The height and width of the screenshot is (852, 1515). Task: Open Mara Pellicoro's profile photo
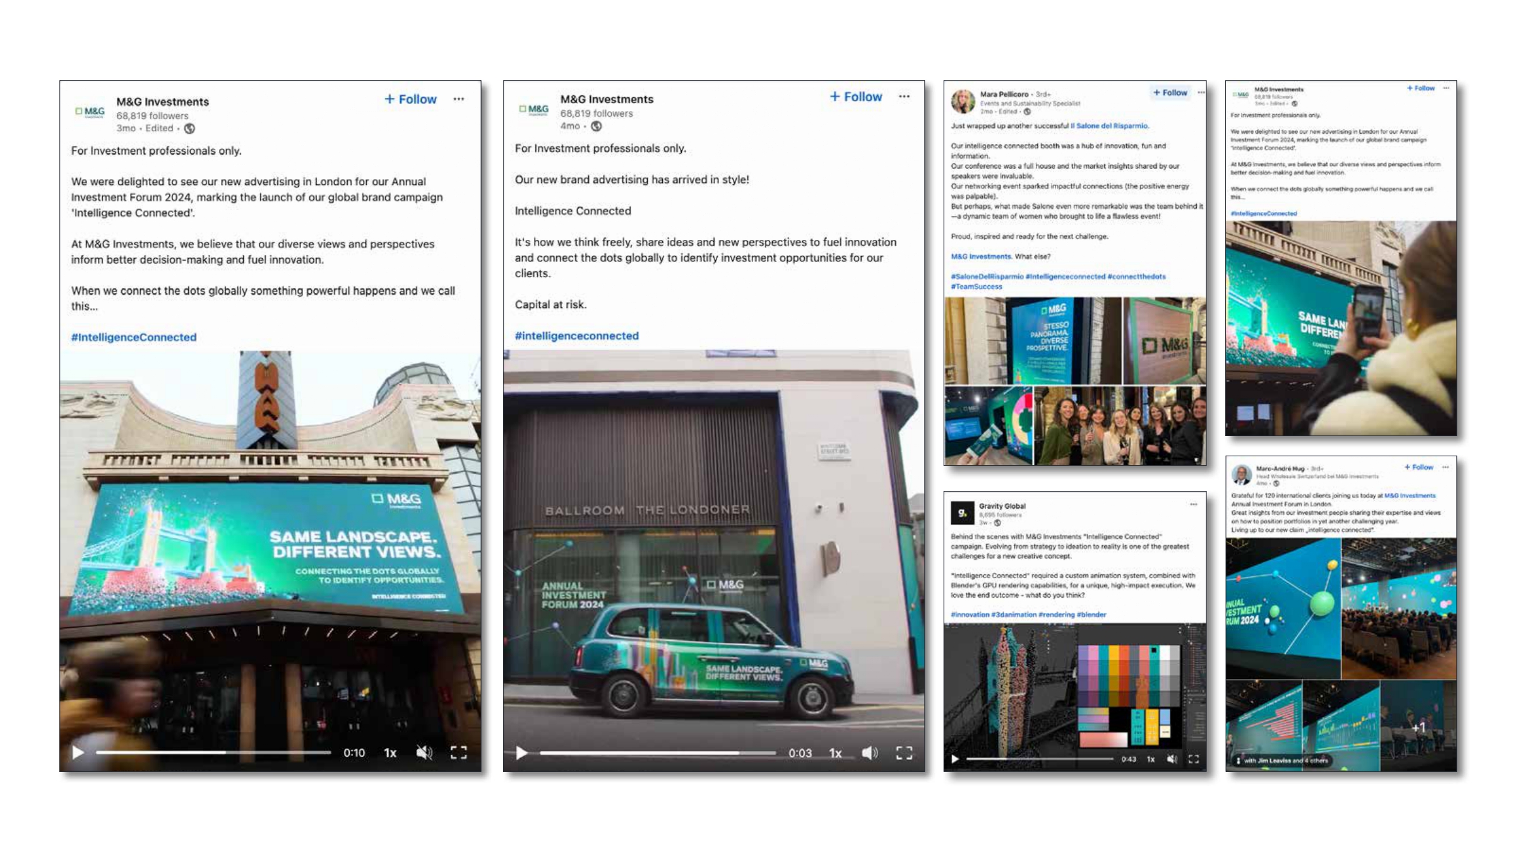pos(963,101)
